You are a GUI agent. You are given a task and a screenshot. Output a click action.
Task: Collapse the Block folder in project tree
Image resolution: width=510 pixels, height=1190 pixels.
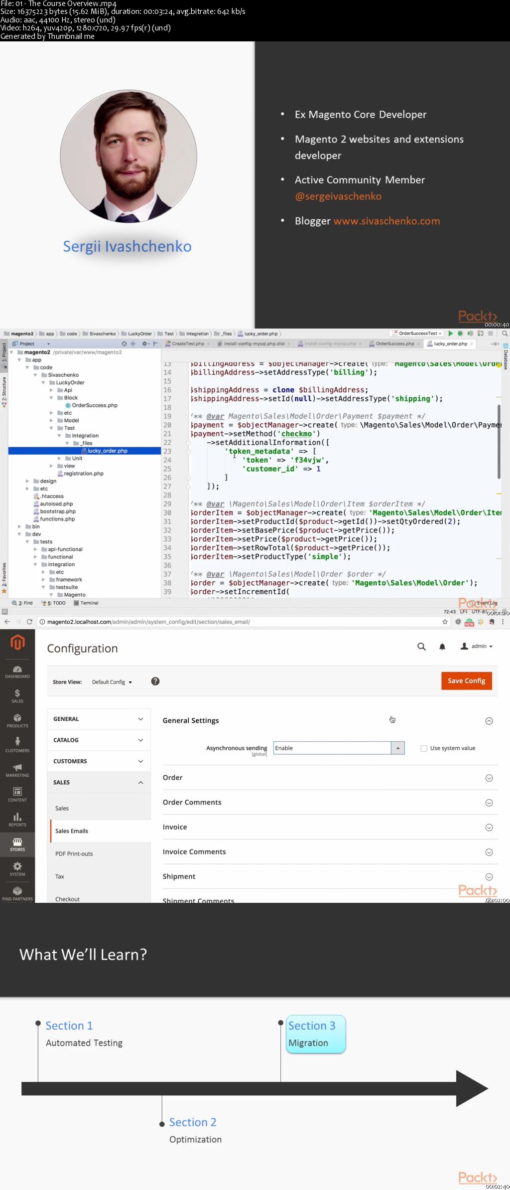coord(51,398)
